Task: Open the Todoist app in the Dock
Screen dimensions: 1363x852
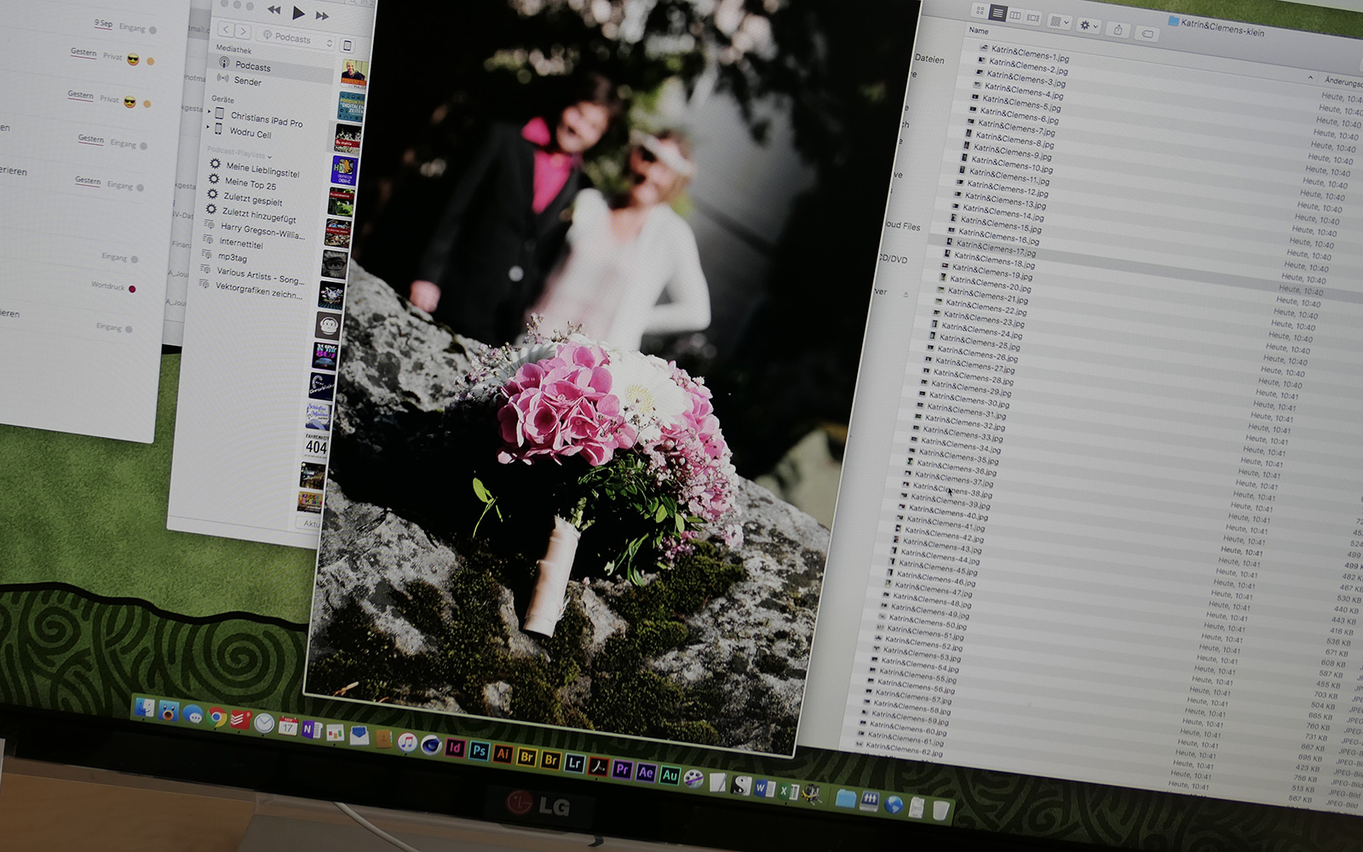Action: click(x=240, y=721)
